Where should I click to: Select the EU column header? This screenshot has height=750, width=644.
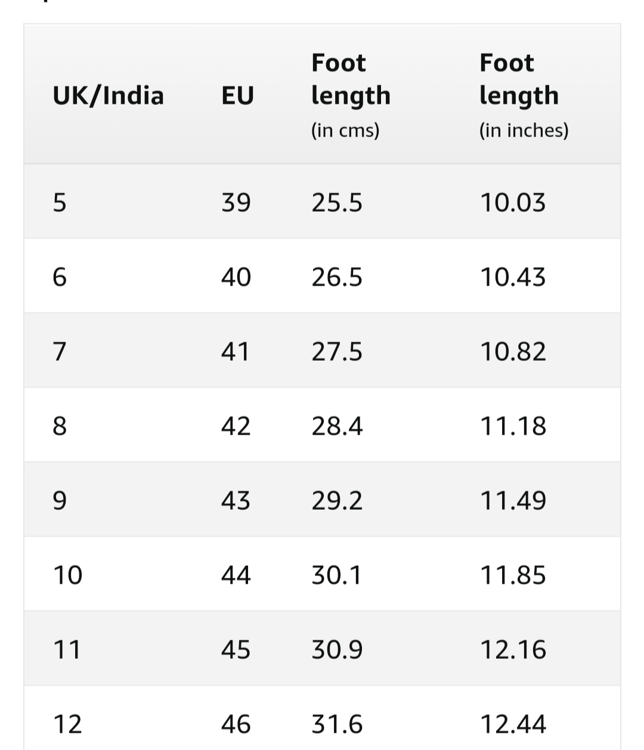click(x=237, y=95)
